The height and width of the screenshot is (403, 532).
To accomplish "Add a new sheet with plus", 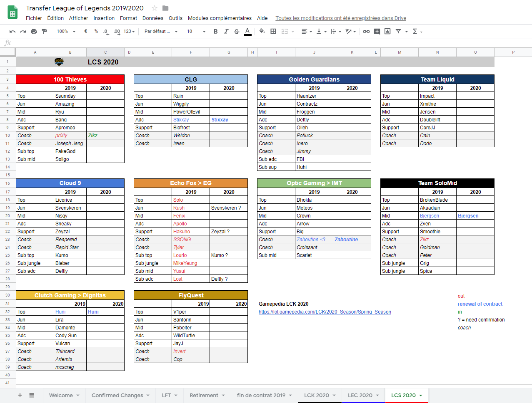I will coord(20,395).
